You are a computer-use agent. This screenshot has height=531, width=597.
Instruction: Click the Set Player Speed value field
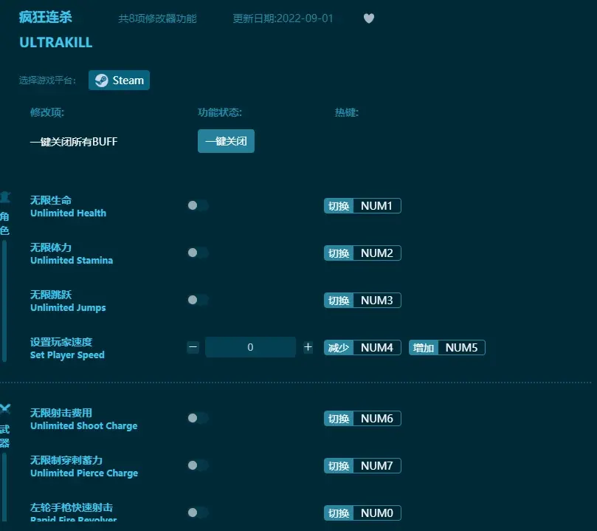click(x=250, y=347)
